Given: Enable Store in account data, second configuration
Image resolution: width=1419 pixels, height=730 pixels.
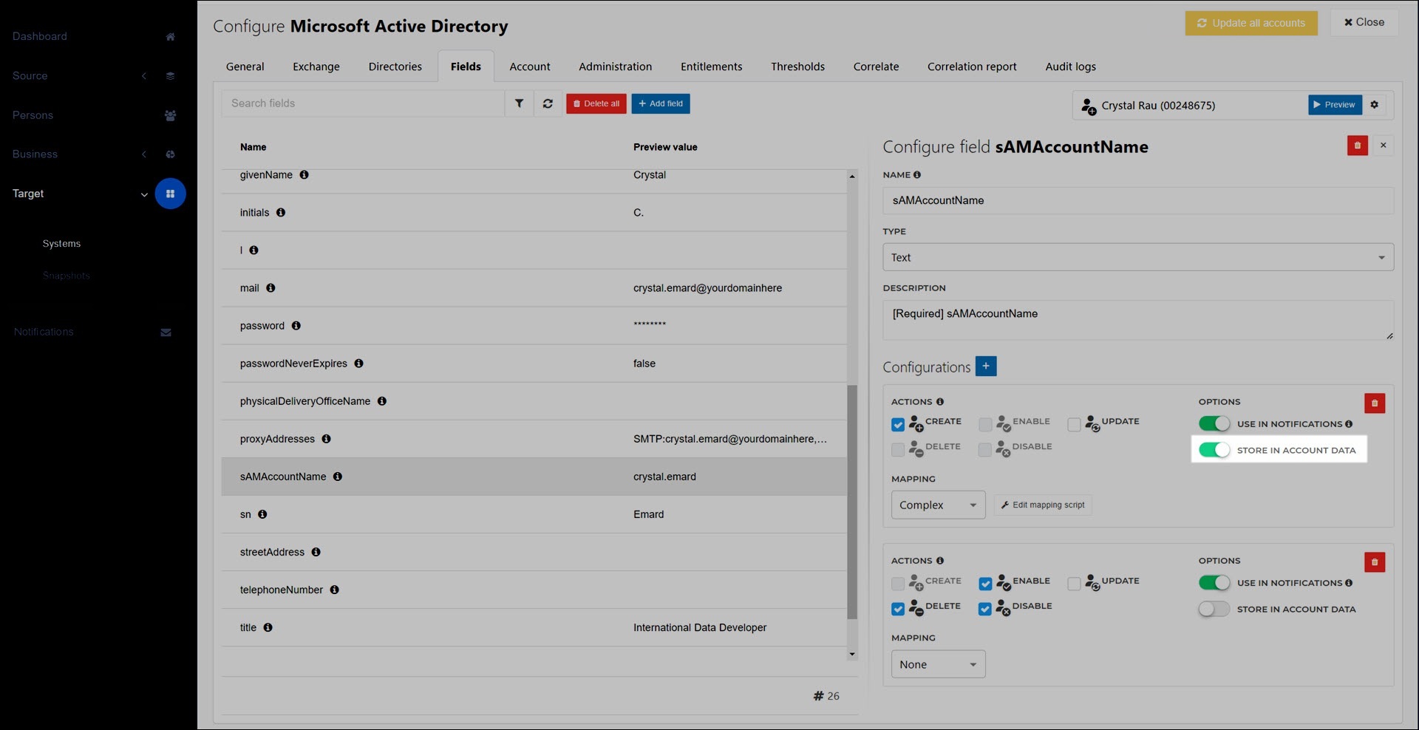Looking at the screenshot, I should tap(1214, 609).
